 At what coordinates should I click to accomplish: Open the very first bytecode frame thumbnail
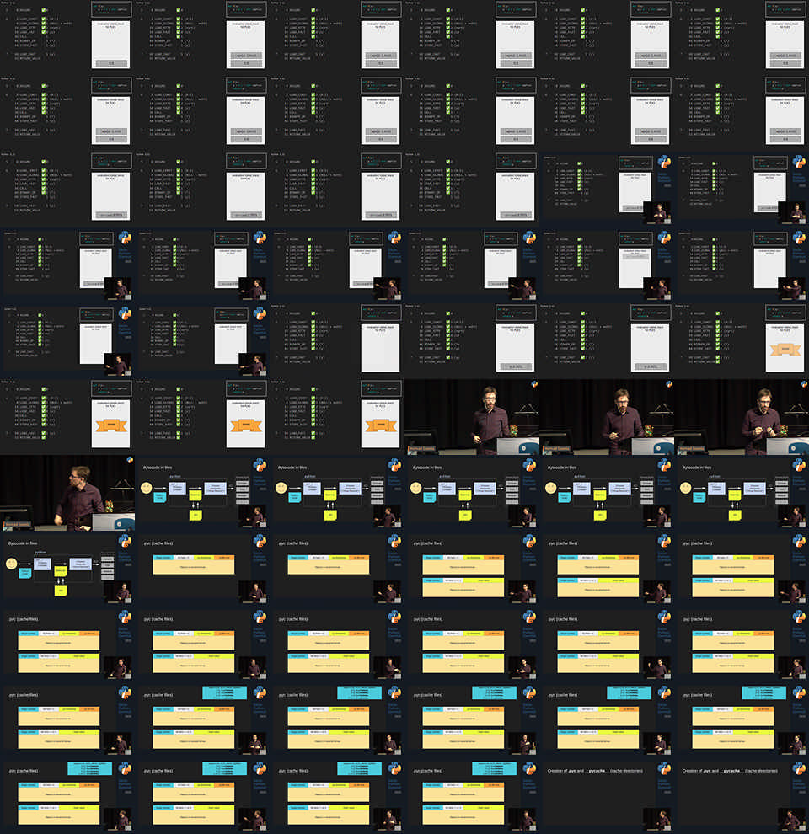[67, 38]
